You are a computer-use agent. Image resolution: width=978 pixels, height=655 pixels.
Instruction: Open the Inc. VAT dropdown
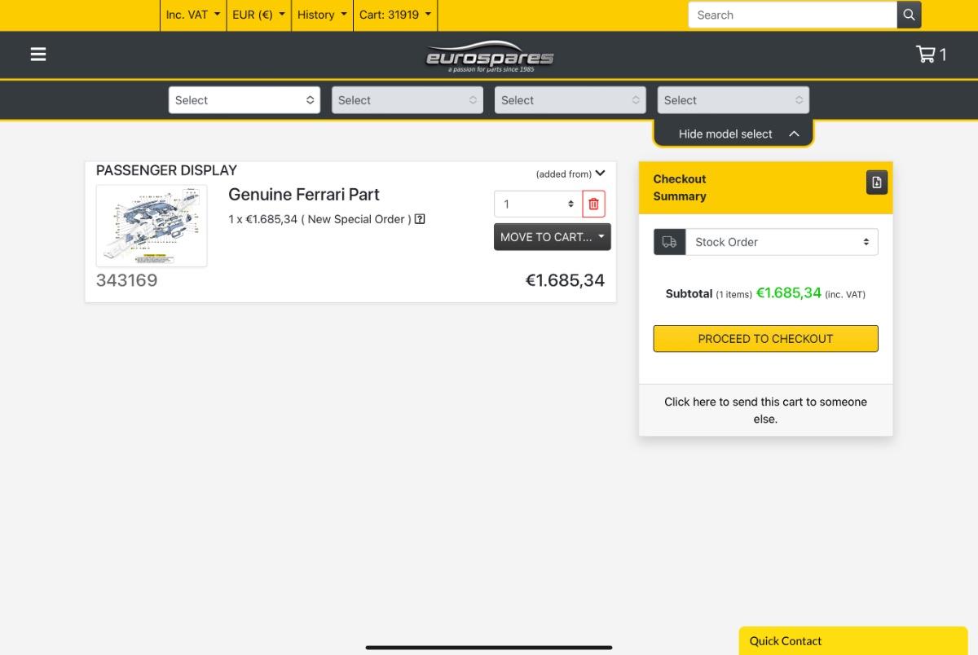[193, 15]
